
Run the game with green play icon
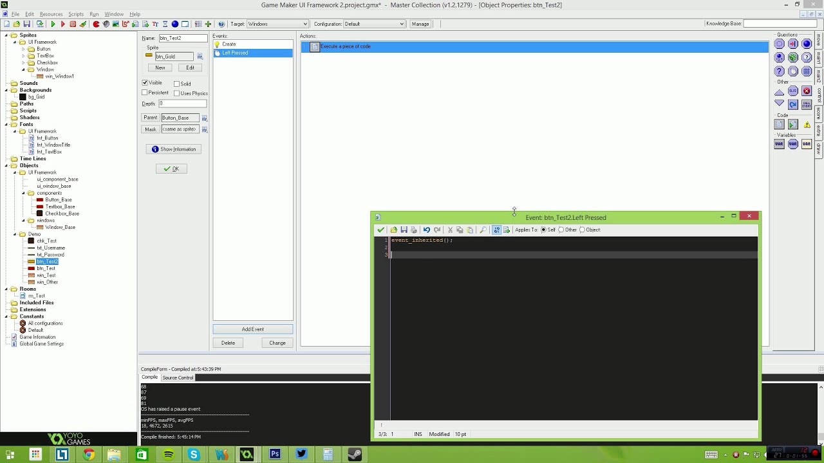click(x=53, y=24)
